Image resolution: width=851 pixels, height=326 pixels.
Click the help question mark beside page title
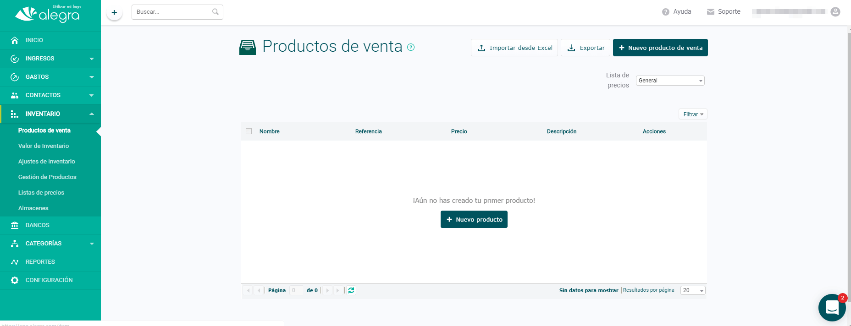411,47
